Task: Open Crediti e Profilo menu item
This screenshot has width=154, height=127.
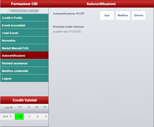Action: pos(24,17)
